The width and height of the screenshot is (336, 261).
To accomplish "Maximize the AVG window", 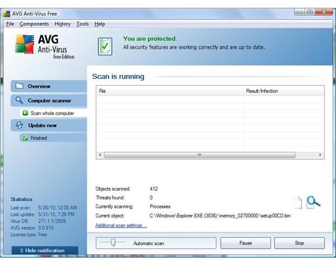I will pos(310,12).
